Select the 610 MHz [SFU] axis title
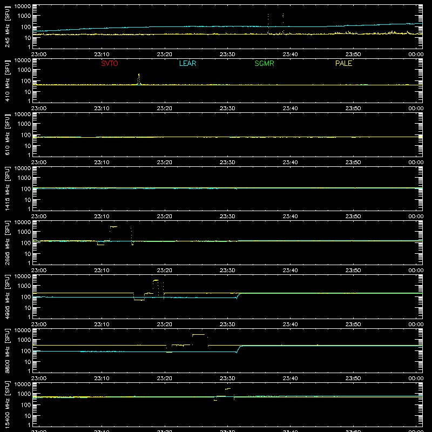This screenshot has width=432, height=432. pyautogui.click(x=7, y=134)
